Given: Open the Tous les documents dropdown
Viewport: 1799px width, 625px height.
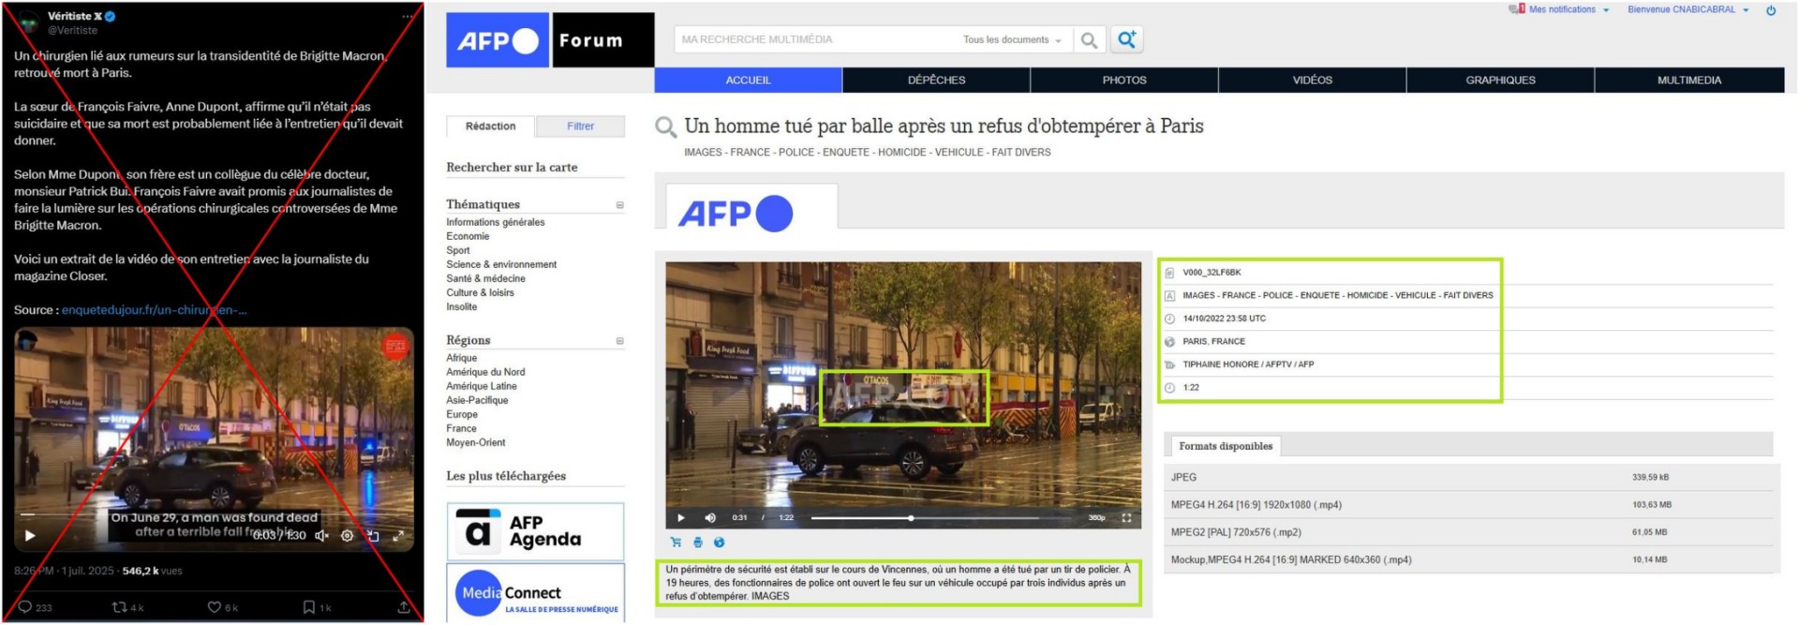Looking at the screenshot, I should [1012, 39].
